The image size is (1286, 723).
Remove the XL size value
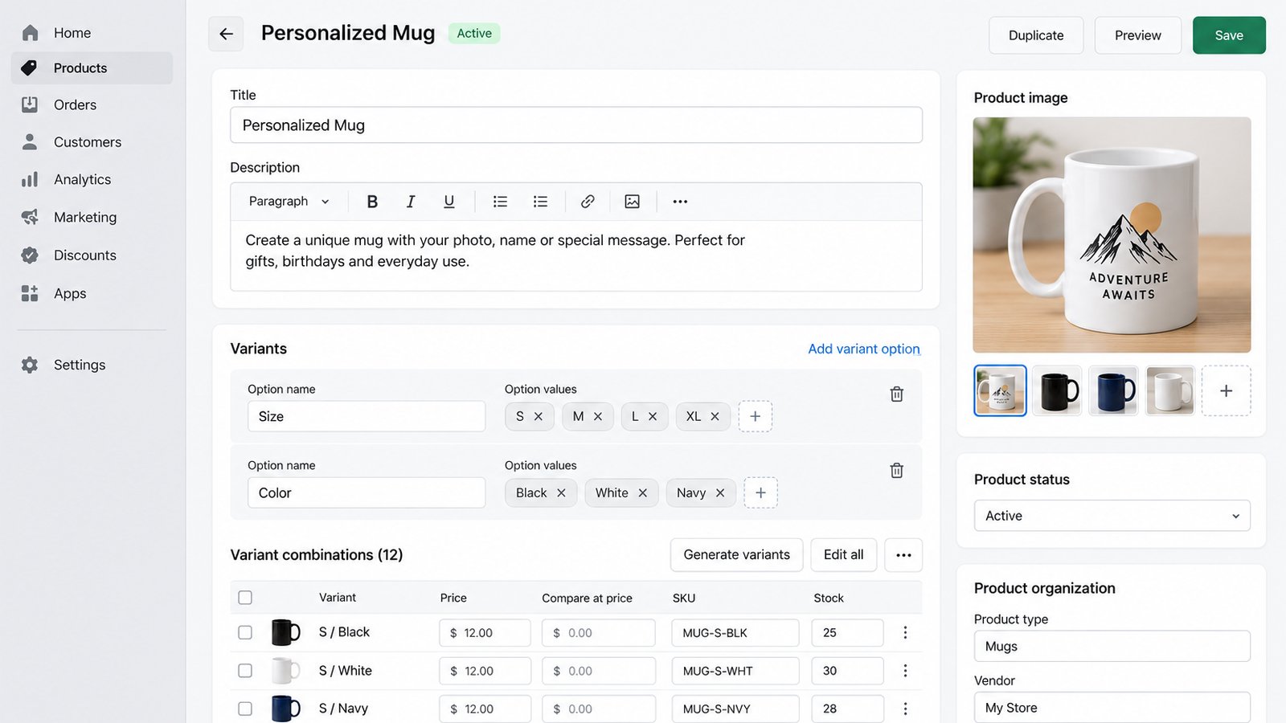tap(715, 416)
